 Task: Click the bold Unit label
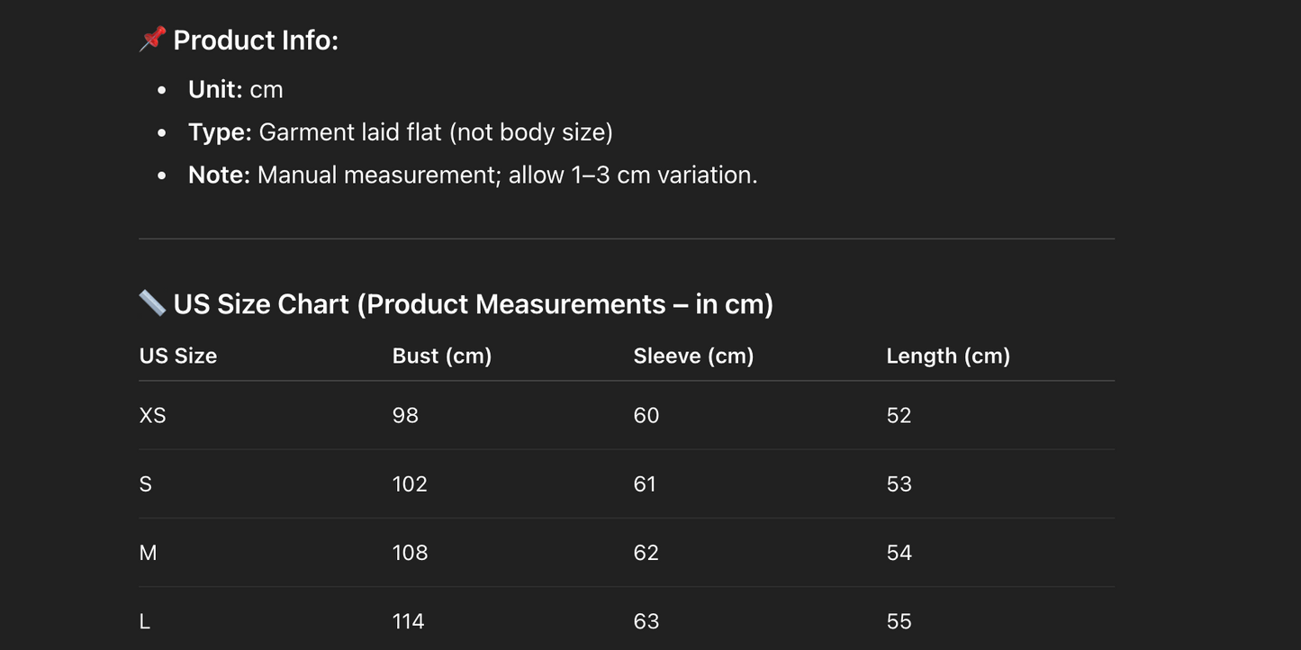[x=215, y=90]
